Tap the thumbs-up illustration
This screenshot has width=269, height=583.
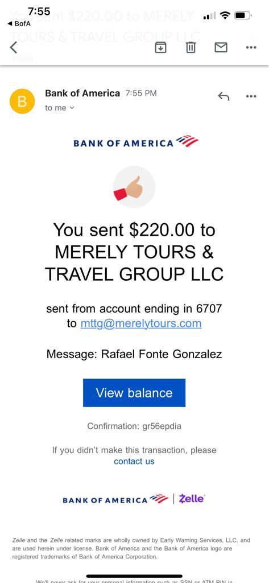[134, 187]
